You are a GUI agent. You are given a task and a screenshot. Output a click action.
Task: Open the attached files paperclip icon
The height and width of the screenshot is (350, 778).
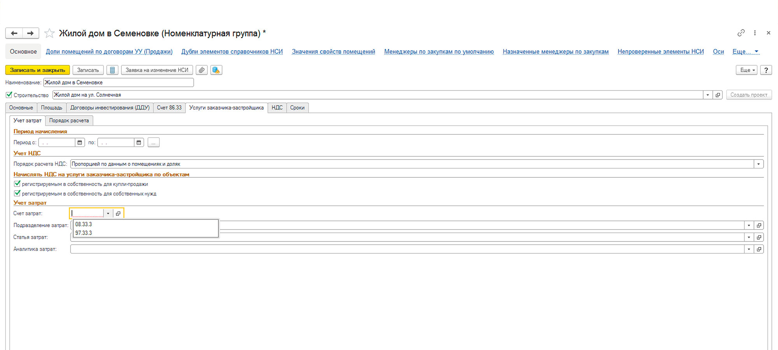pyautogui.click(x=202, y=70)
